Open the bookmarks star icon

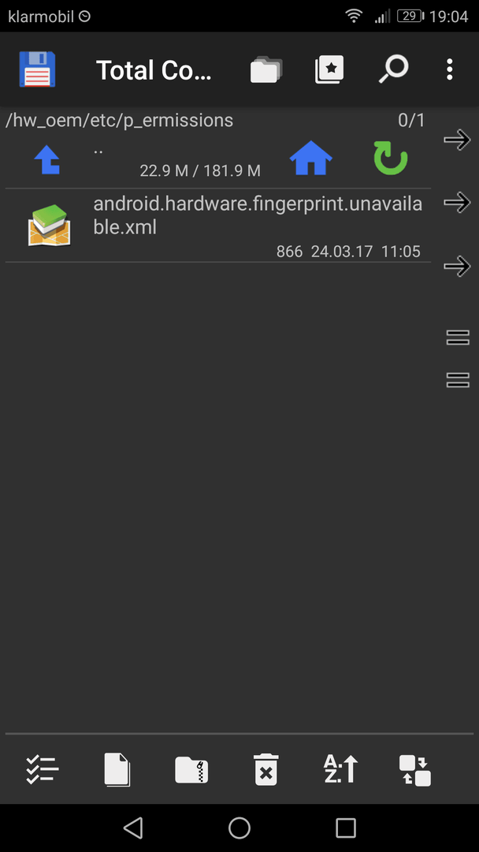329,69
